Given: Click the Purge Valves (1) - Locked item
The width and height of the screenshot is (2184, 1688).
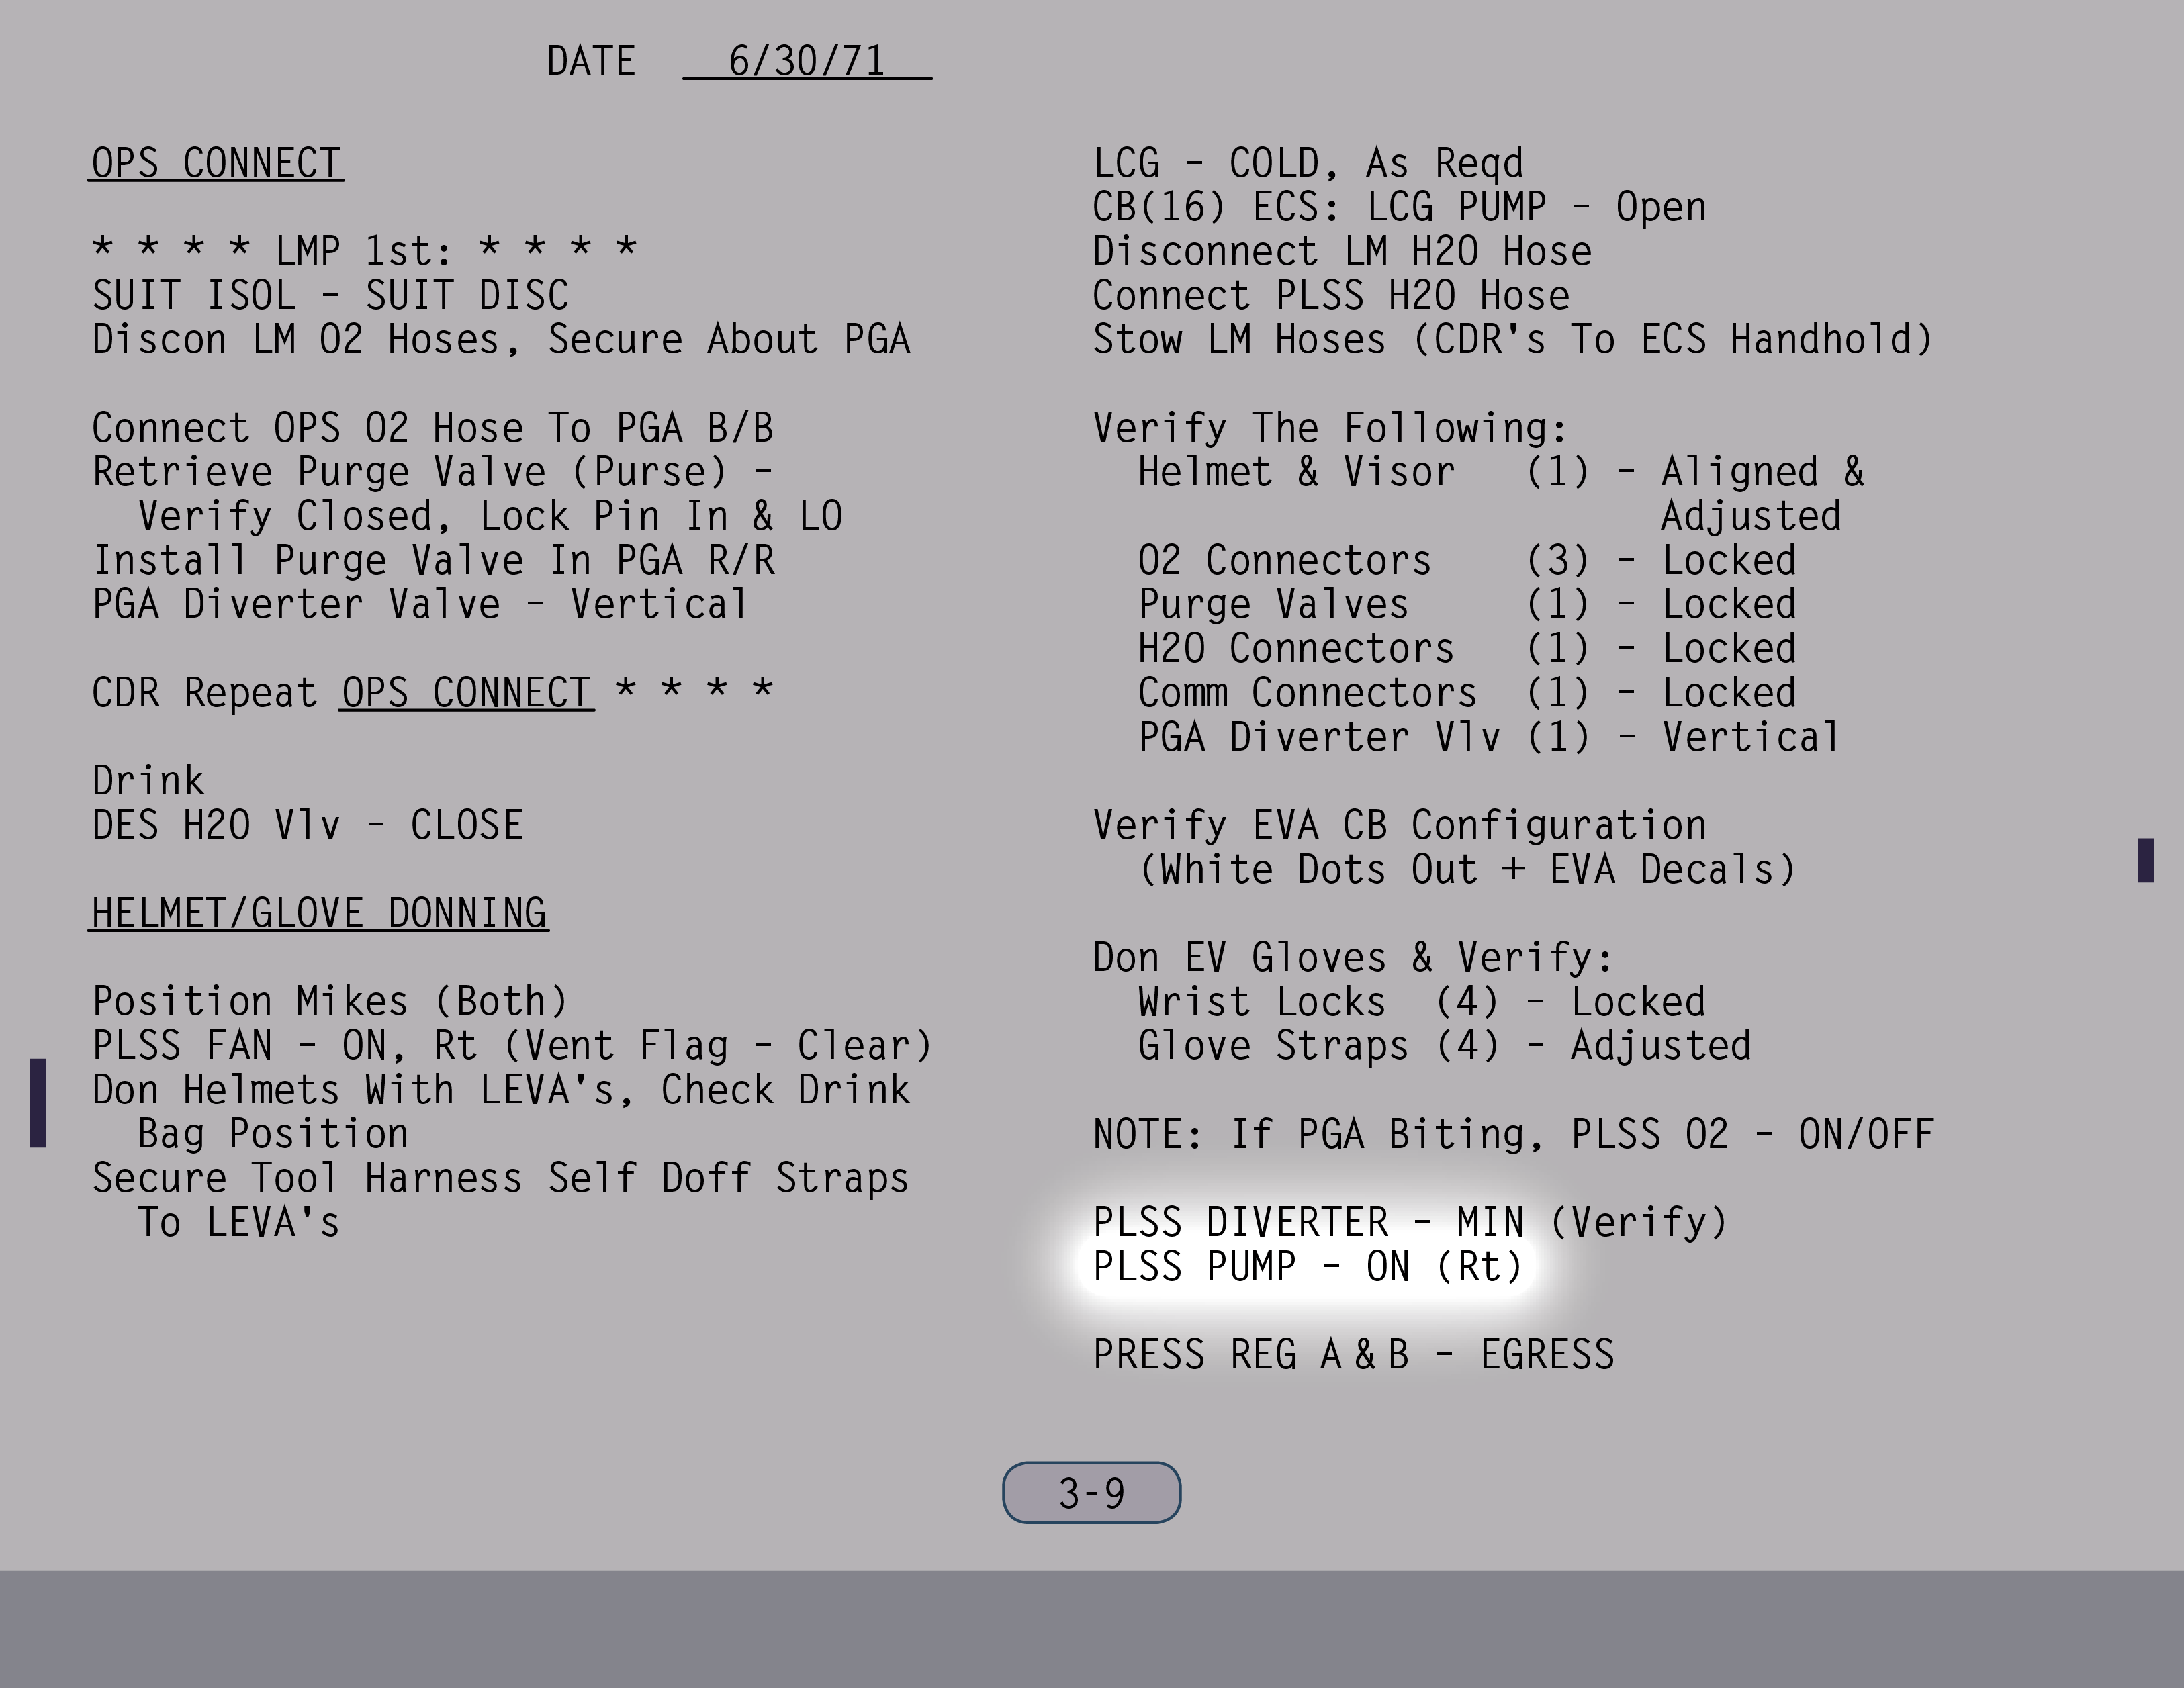Looking at the screenshot, I should 1466,604.
